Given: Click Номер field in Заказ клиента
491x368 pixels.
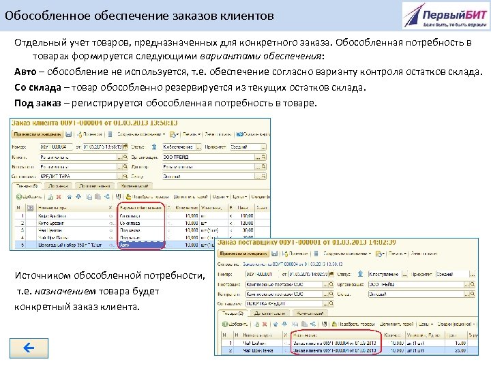Looking at the screenshot, I should pyautogui.click(x=56, y=147).
